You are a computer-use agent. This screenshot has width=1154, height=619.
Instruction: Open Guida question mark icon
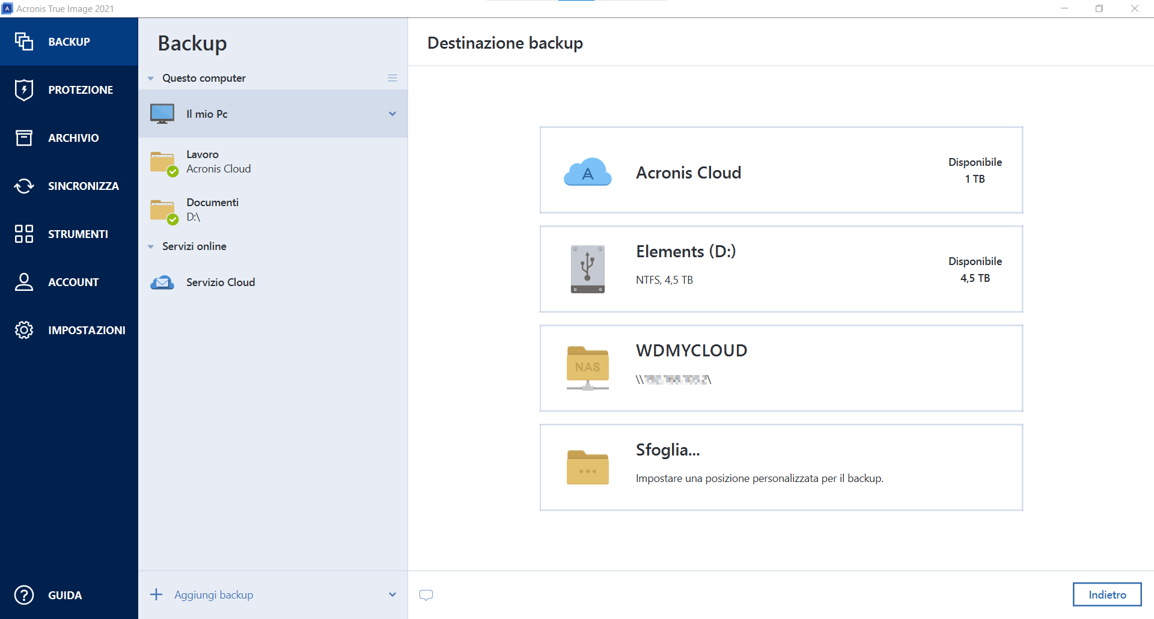(x=24, y=595)
